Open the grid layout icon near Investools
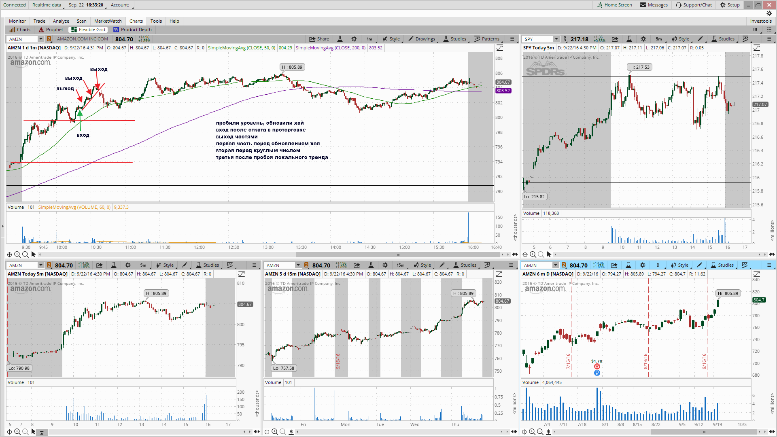777x437 pixels. click(755, 30)
